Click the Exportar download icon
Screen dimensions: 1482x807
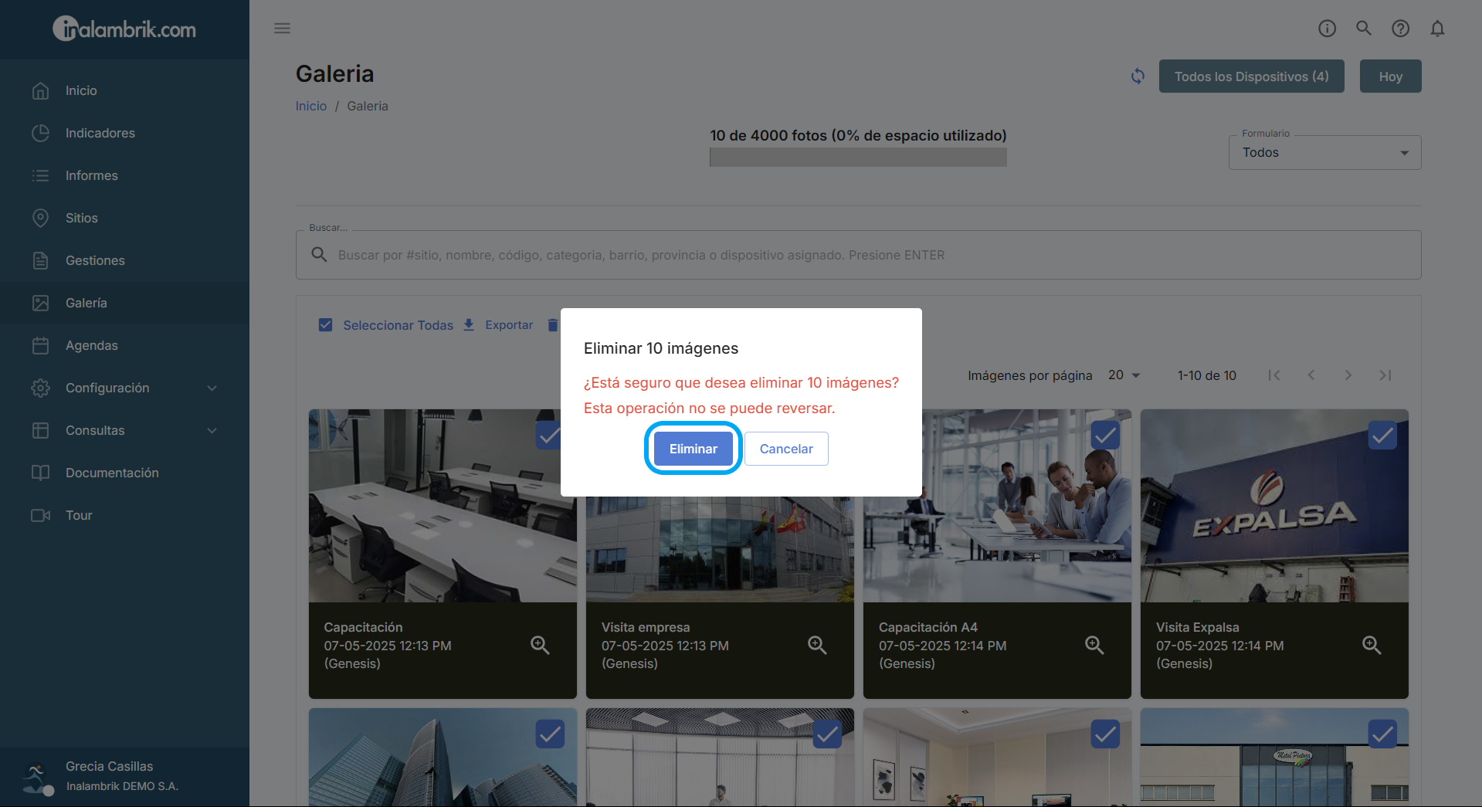pos(469,325)
